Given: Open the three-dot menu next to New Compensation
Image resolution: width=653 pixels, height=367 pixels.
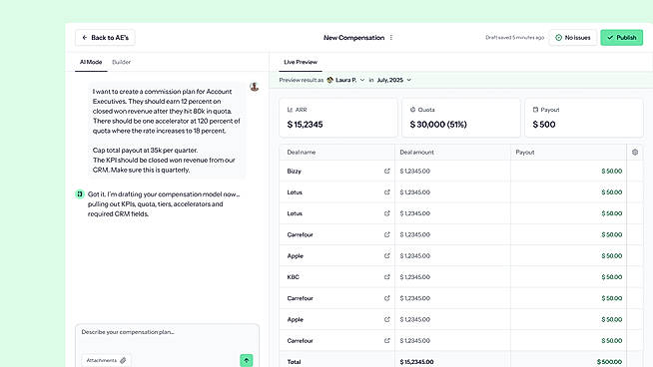Looking at the screenshot, I should (391, 38).
